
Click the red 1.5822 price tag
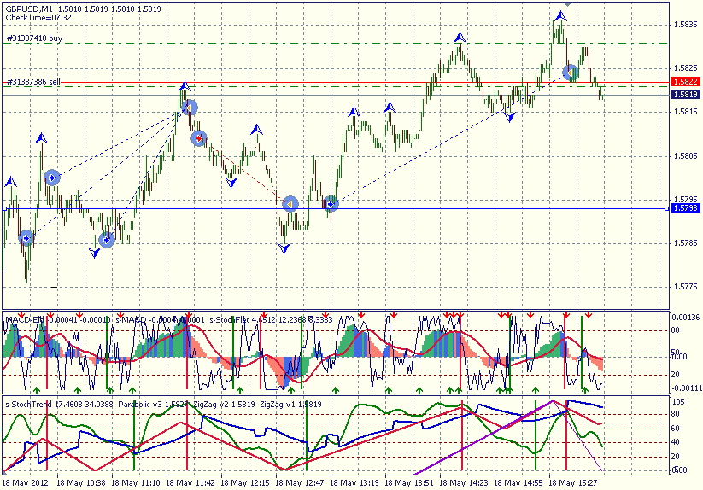coord(684,82)
